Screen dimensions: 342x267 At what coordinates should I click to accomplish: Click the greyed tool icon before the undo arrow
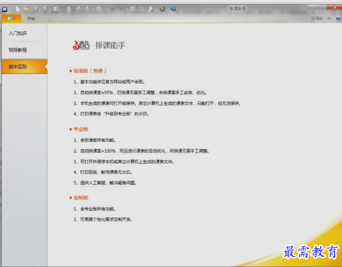pyautogui.click(x=99, y=9)
